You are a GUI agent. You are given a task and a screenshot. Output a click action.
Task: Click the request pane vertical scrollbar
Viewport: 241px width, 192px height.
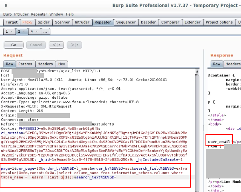point(197,133)
